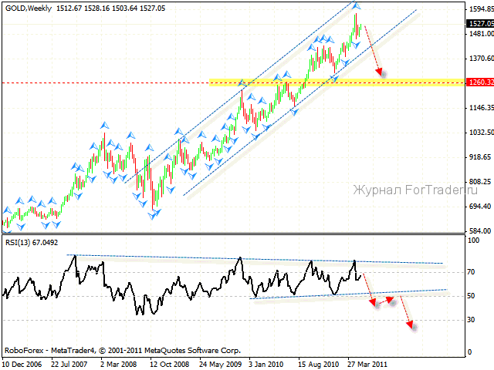Image resolution: width=494 pixels, height=370 pixels.
Task: Click the red arrowhead pointing at yellow zone
Action: point(380,72)
